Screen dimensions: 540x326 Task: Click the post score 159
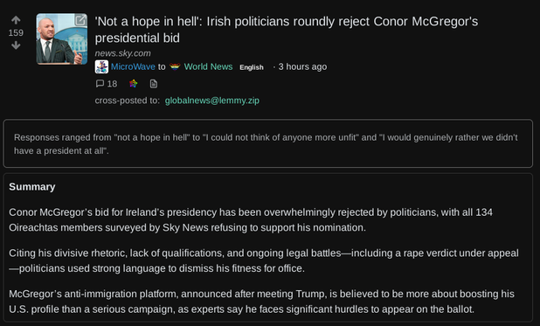coord(16,32)
